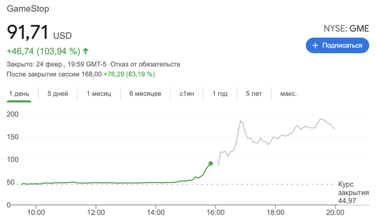Image resolution: width=377 pixels, height=221 pixels.
Task: Open the 'Отказ от обязательств' disclaimer link
Action: click(148, 64)
